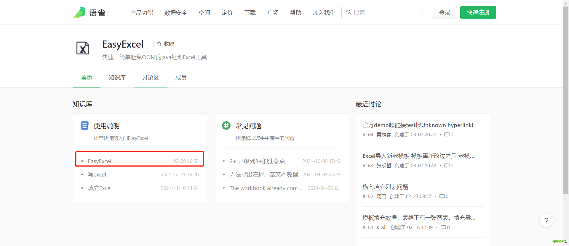Image resolution: width=569 pixels, height=246 pixels.
Task: Open 无法导出注释、富文本数据 article
Action: pos(264,174)
